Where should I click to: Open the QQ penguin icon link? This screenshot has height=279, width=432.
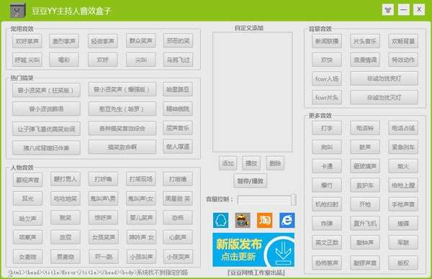pos(221,220)
